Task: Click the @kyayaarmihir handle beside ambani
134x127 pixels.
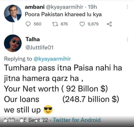Action: (x=65, y=7)
